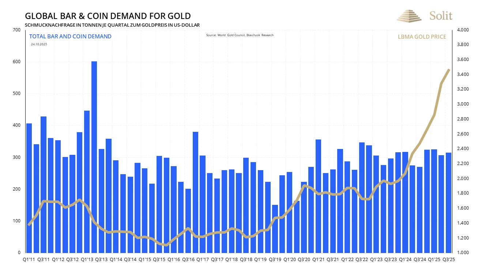The width and height of the screenshot is (478, 268).
Task: Click the TOTAL BAR AND COIN DEMAND legend
Action: 71,36
